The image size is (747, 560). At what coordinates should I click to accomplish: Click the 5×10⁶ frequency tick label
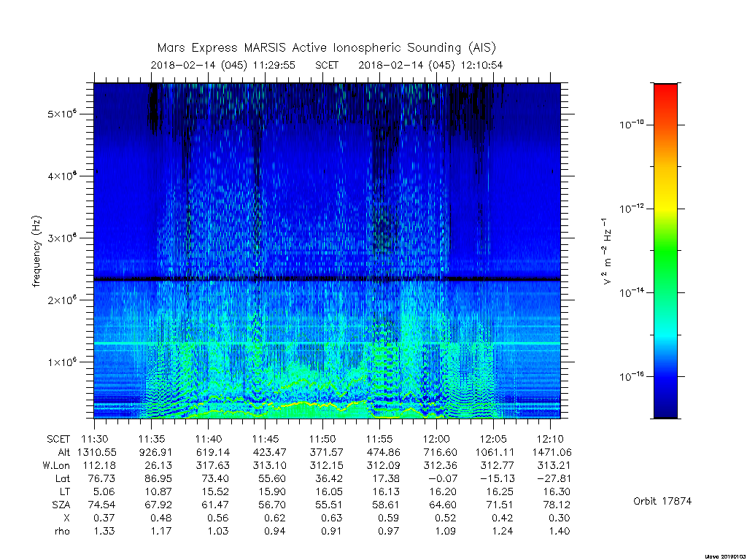[x=62, y=114]
